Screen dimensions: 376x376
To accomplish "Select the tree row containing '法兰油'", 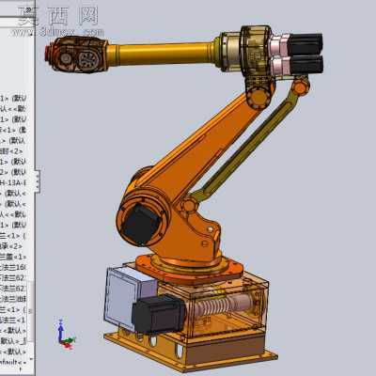I will click(x=13, y=299).
